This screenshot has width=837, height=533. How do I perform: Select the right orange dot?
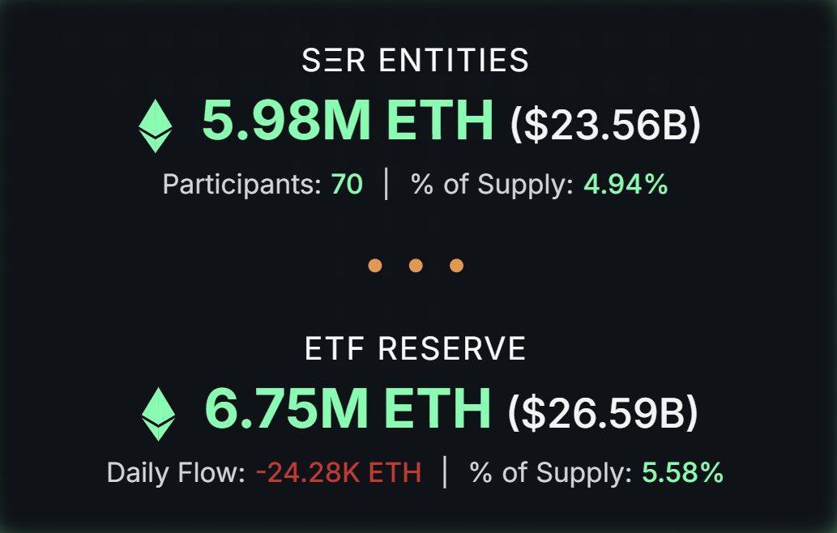(456, 265)
